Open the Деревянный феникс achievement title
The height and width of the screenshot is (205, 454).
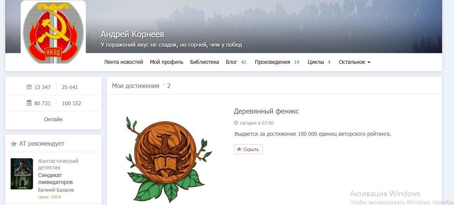266,111
